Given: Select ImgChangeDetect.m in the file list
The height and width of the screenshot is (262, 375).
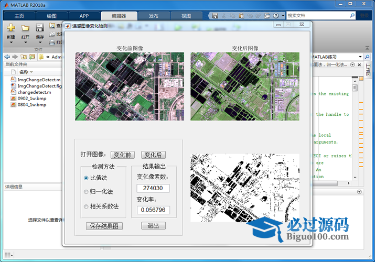Looking at the screenshot, I should (39, 80).
